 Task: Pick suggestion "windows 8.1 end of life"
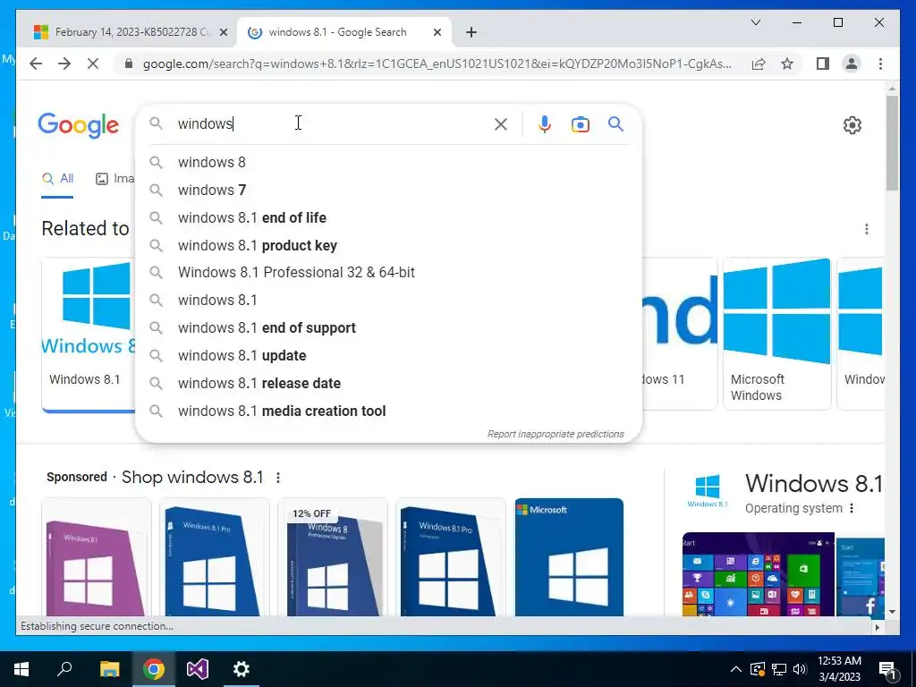tap(388, 217)
